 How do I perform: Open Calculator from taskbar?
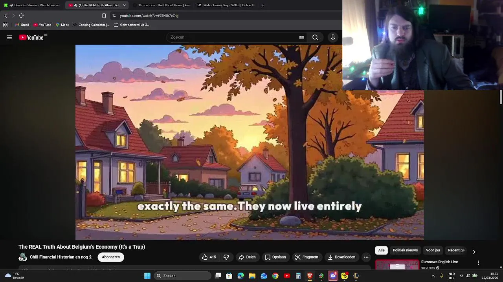tap(298, 276)
